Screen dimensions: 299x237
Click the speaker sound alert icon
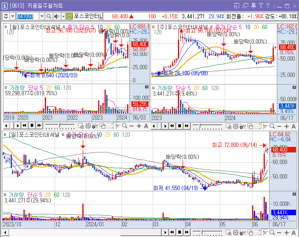(x=56, y=16)
